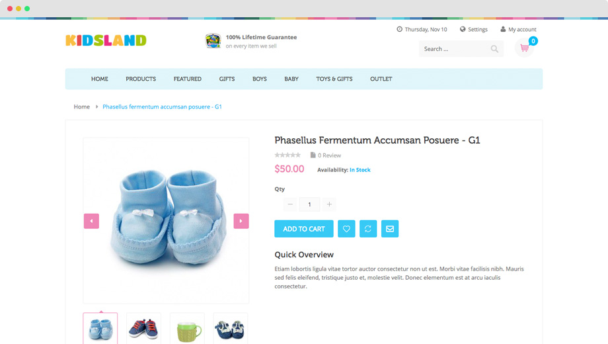608x344 pixels.
Task: Open the My account menu
Action: [518, 30]
